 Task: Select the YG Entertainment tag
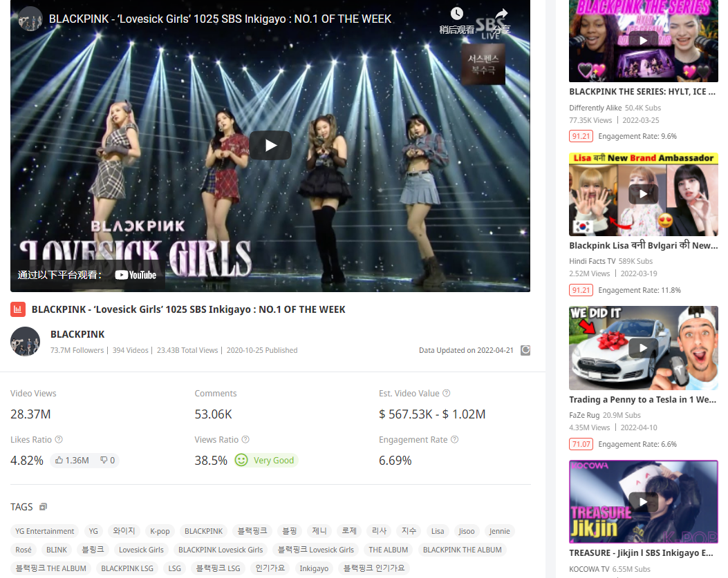click(45, 531)
